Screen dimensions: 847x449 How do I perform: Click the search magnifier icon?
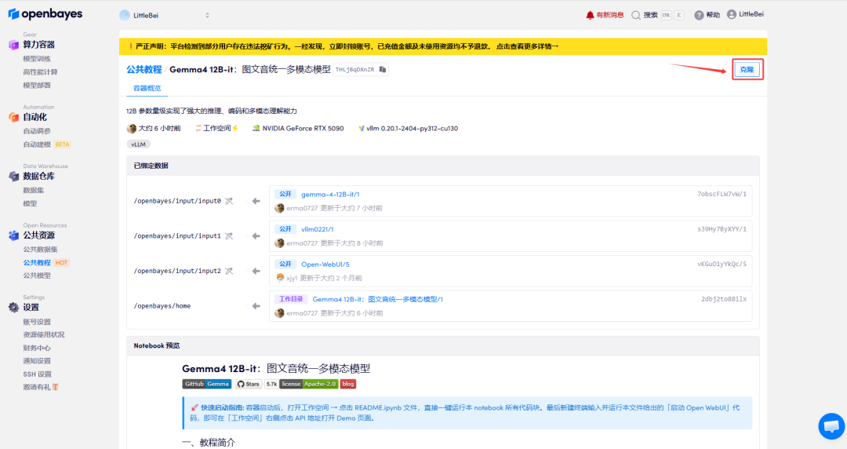[x=636, y=15]
